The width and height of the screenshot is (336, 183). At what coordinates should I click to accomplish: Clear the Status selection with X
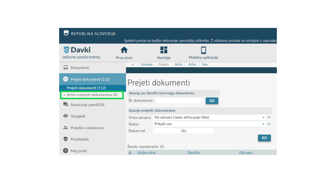269,124
